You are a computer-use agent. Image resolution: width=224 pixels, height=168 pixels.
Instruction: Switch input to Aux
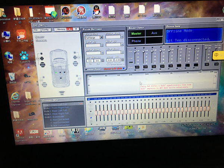(x=154, y=33)
